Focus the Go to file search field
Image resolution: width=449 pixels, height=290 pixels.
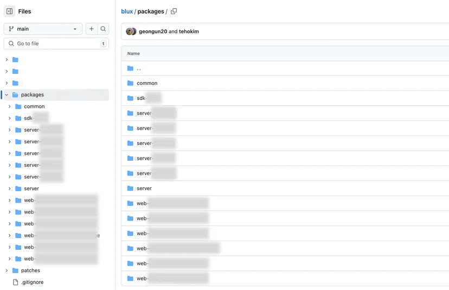point(56,43)
